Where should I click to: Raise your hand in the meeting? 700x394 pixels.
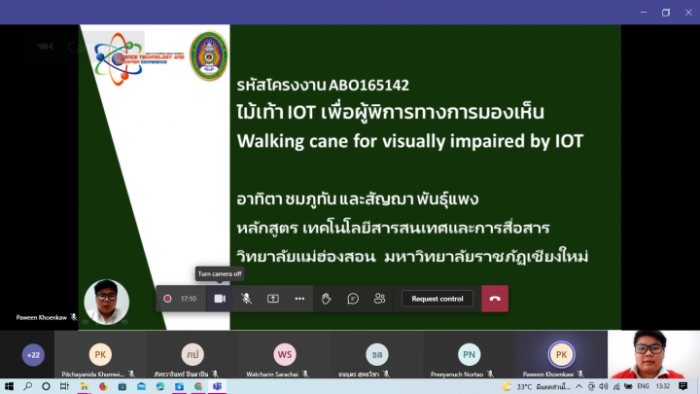point(327,299)
